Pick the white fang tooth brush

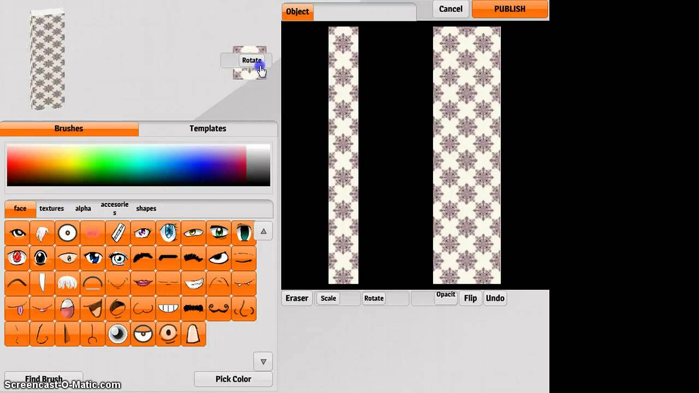coord(42,283)
